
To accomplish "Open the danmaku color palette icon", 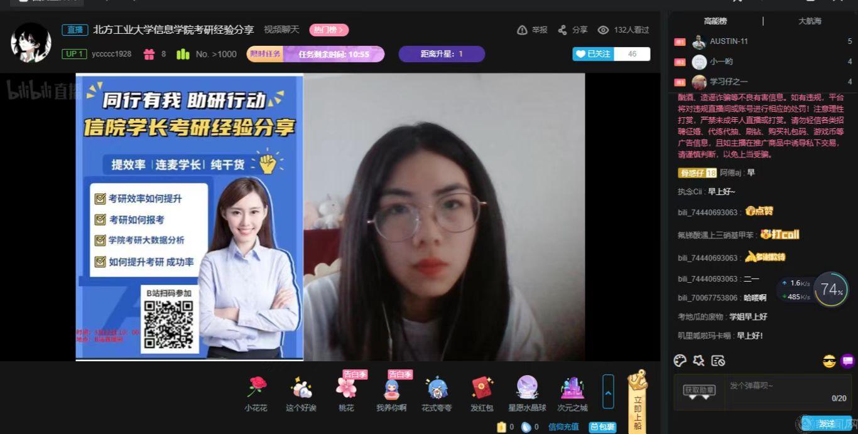I will coord(680,361).
